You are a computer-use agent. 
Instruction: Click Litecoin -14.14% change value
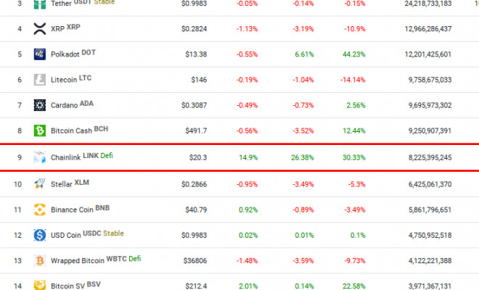tap(353, 80)
